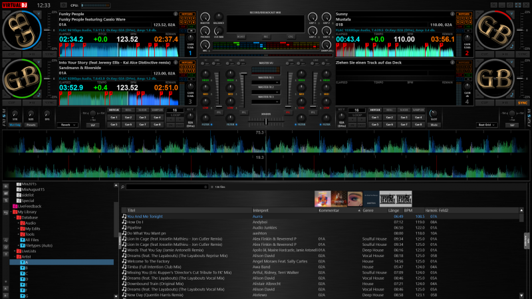Click the deck 3 GB jog wheel

click(22, 78)
